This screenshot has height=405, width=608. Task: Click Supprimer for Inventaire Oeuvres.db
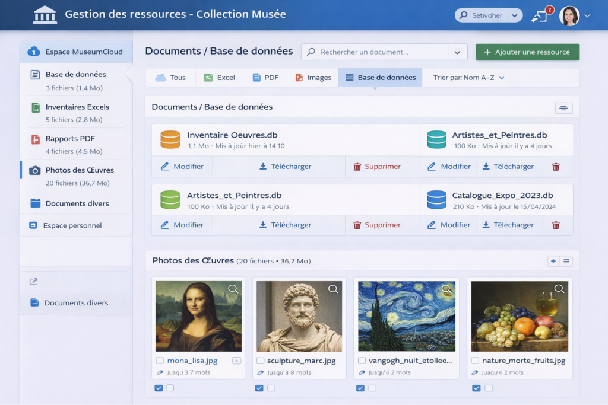377,167
